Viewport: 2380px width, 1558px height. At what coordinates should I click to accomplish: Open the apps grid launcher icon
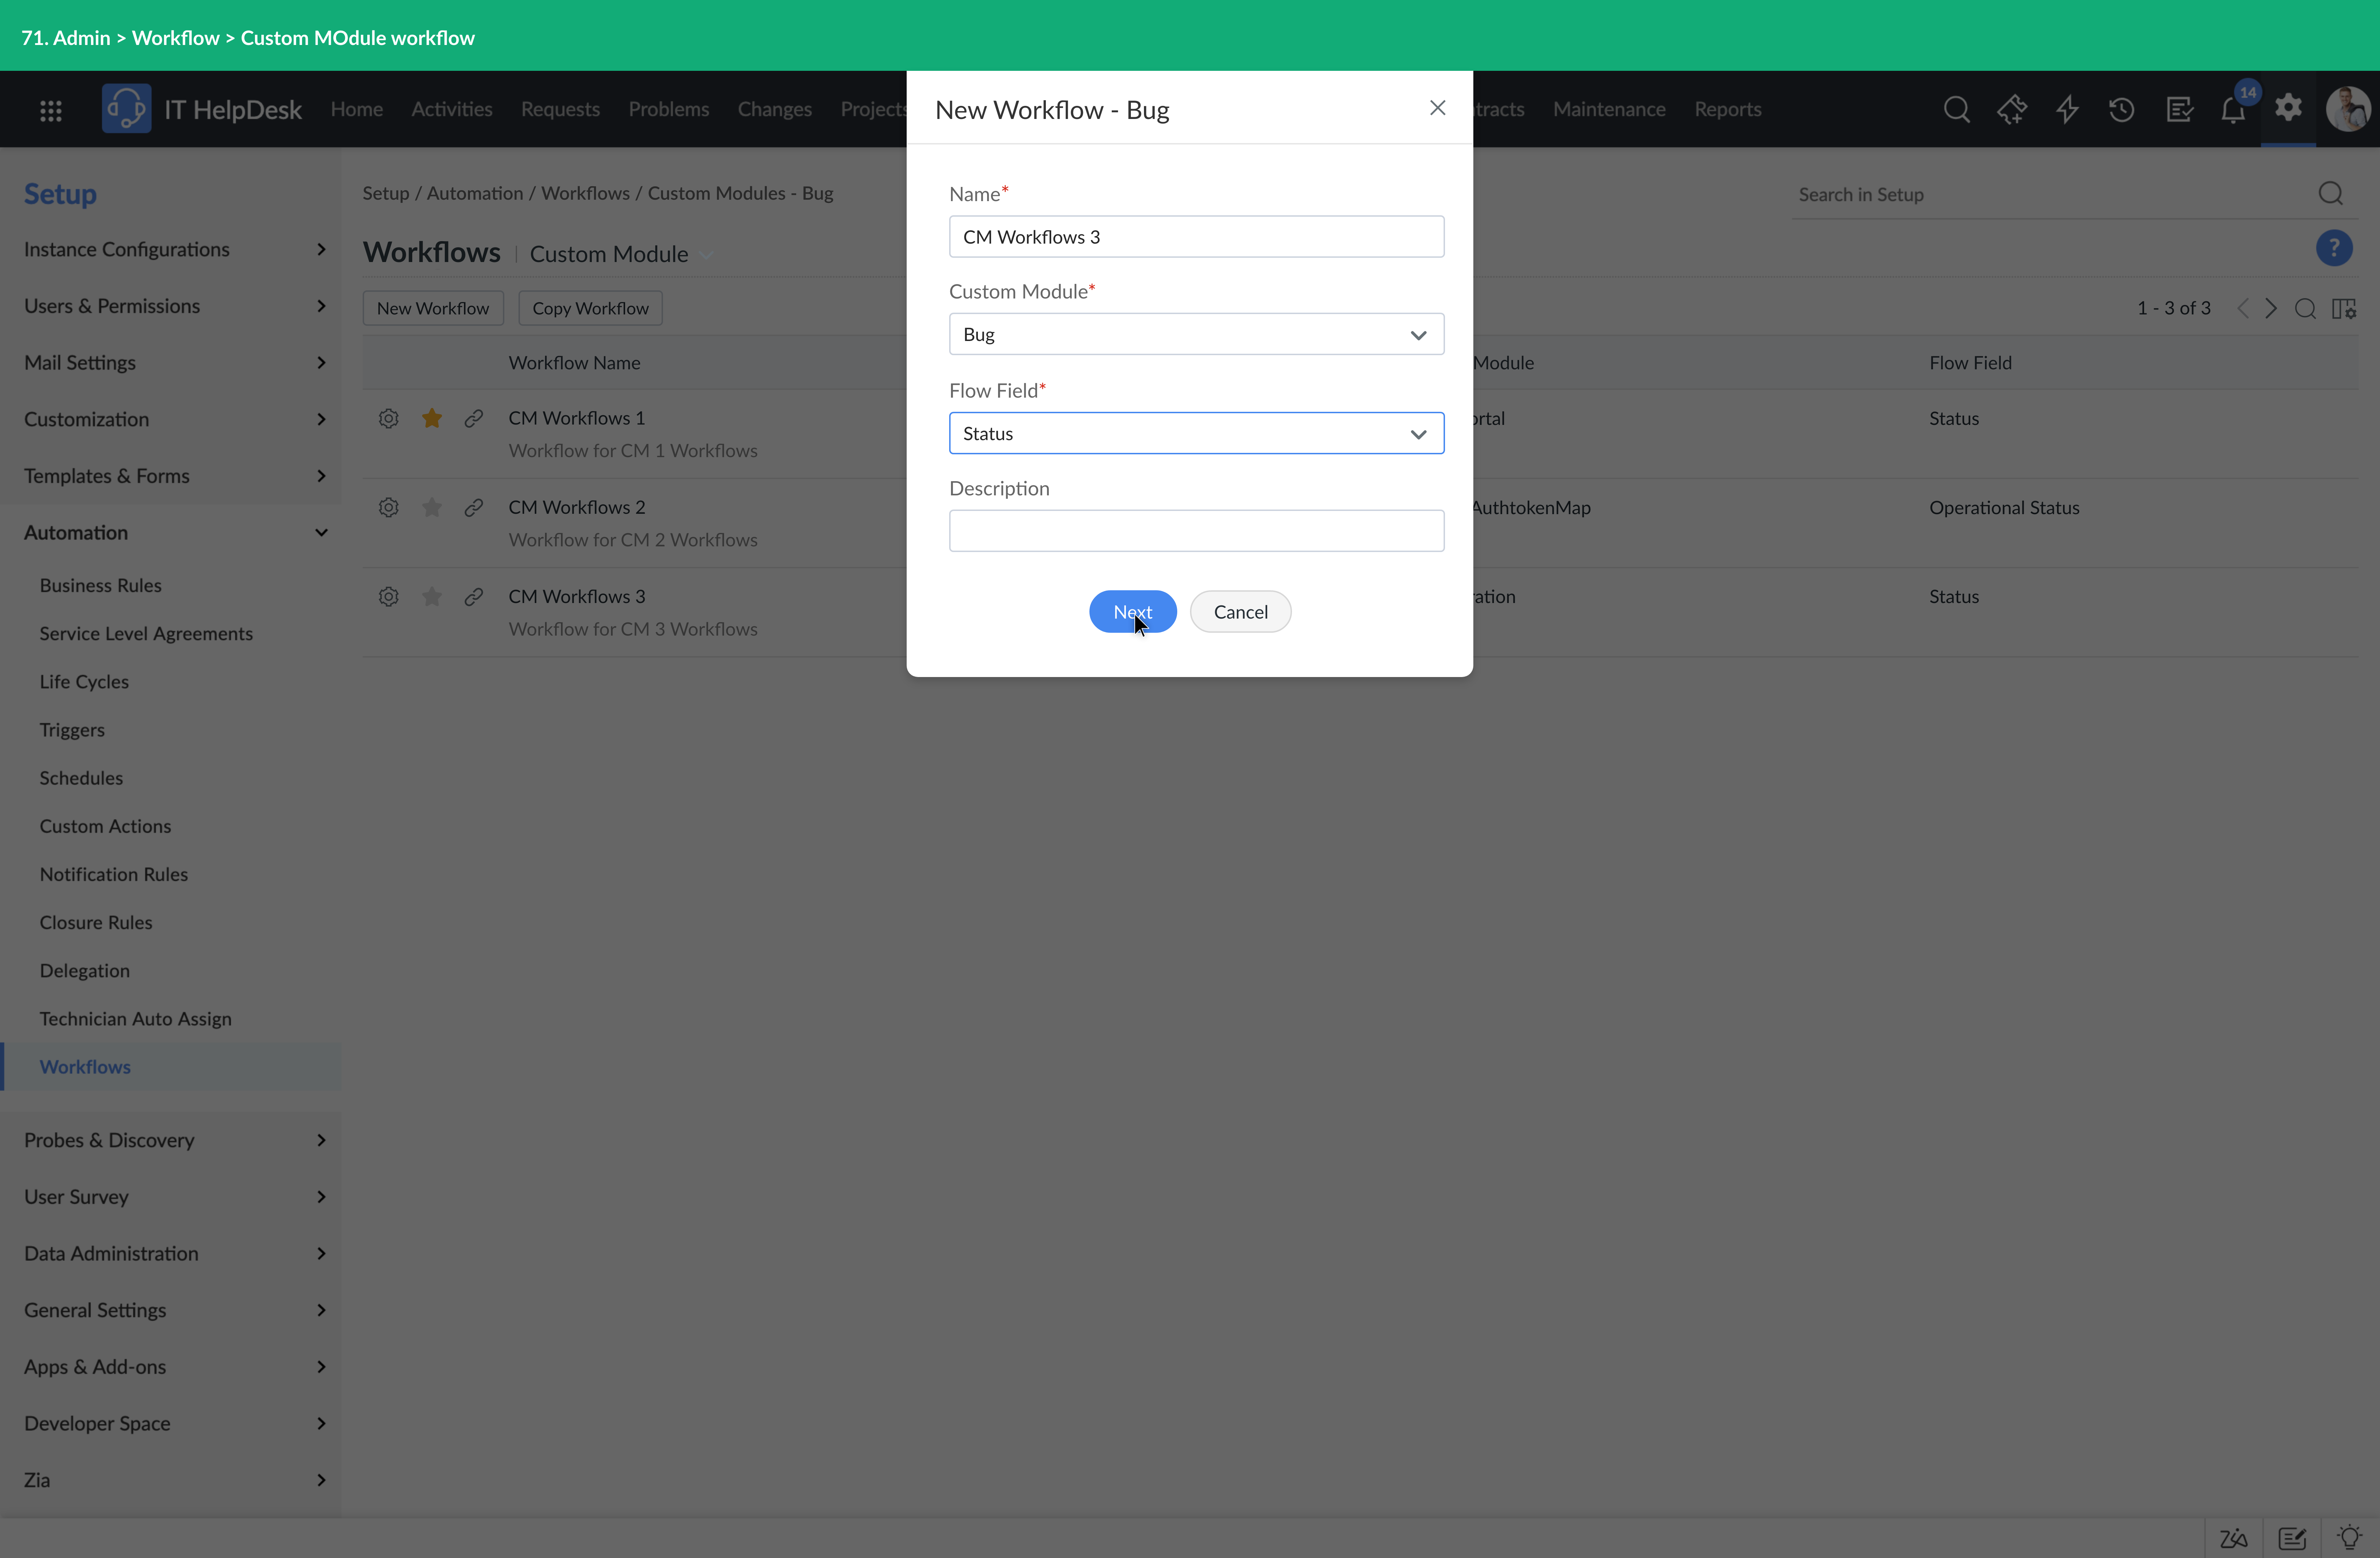point(51,110)
